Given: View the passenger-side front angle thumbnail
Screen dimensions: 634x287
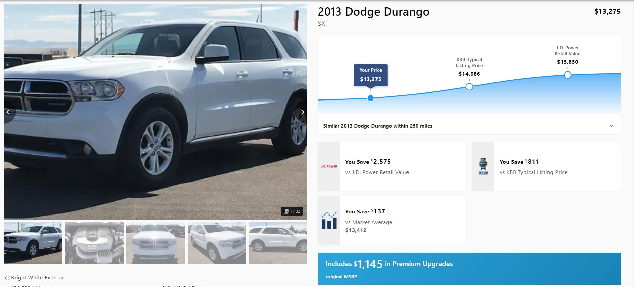Looking at the screenshot, I should pos(217,243).
